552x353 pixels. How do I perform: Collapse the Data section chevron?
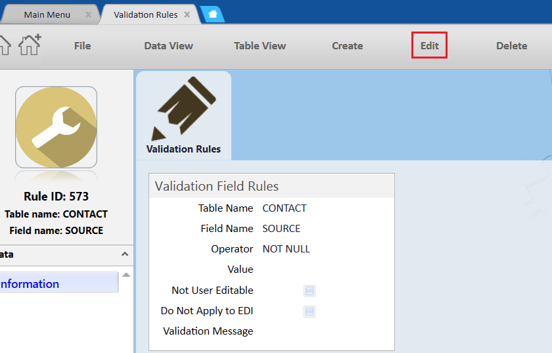(x=125, y=254)
